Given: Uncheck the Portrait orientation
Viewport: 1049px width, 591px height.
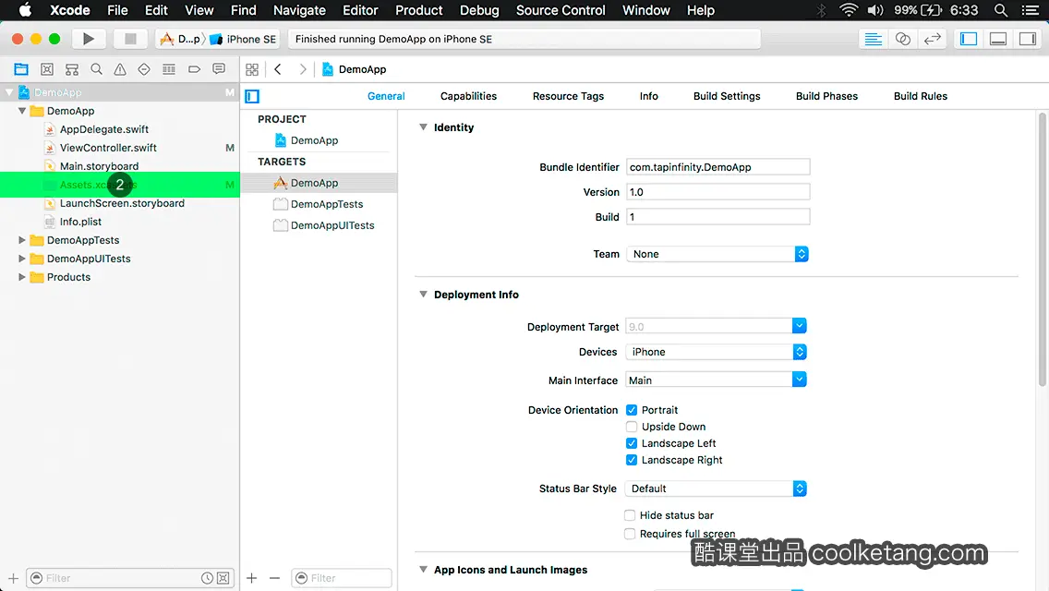Looking at the screenshot, I should tap(632, 410).
